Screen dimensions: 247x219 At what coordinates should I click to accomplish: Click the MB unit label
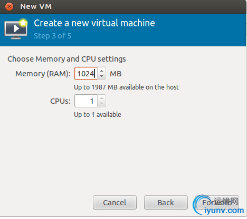(x=116, y=74)
